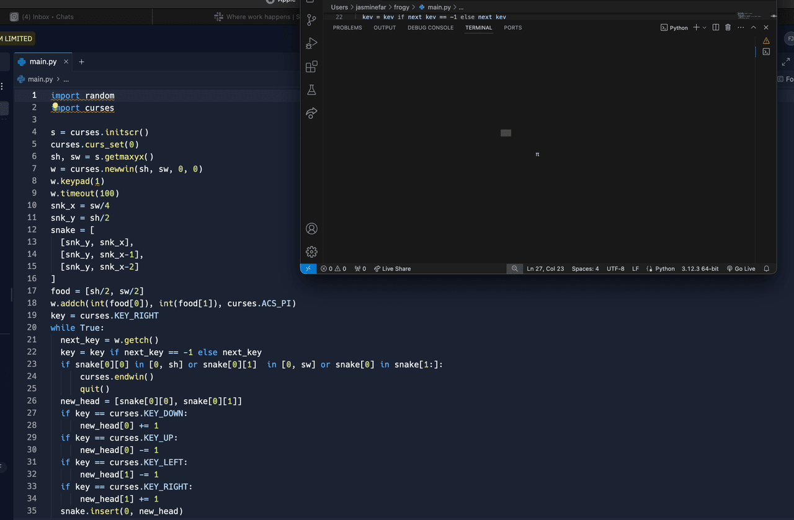Open the new terminal launch profile dropdown
This screenshot has width=794, height=520.
[705, 28]
